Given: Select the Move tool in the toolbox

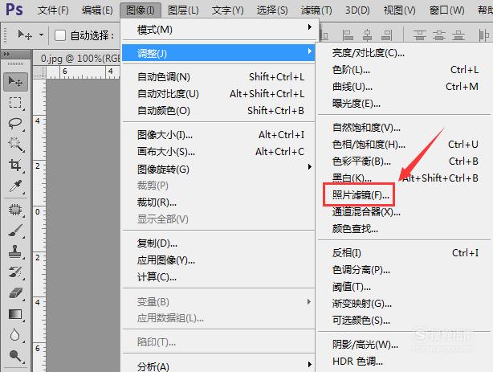Looking at the screenshot, I should tap(15, 81).
